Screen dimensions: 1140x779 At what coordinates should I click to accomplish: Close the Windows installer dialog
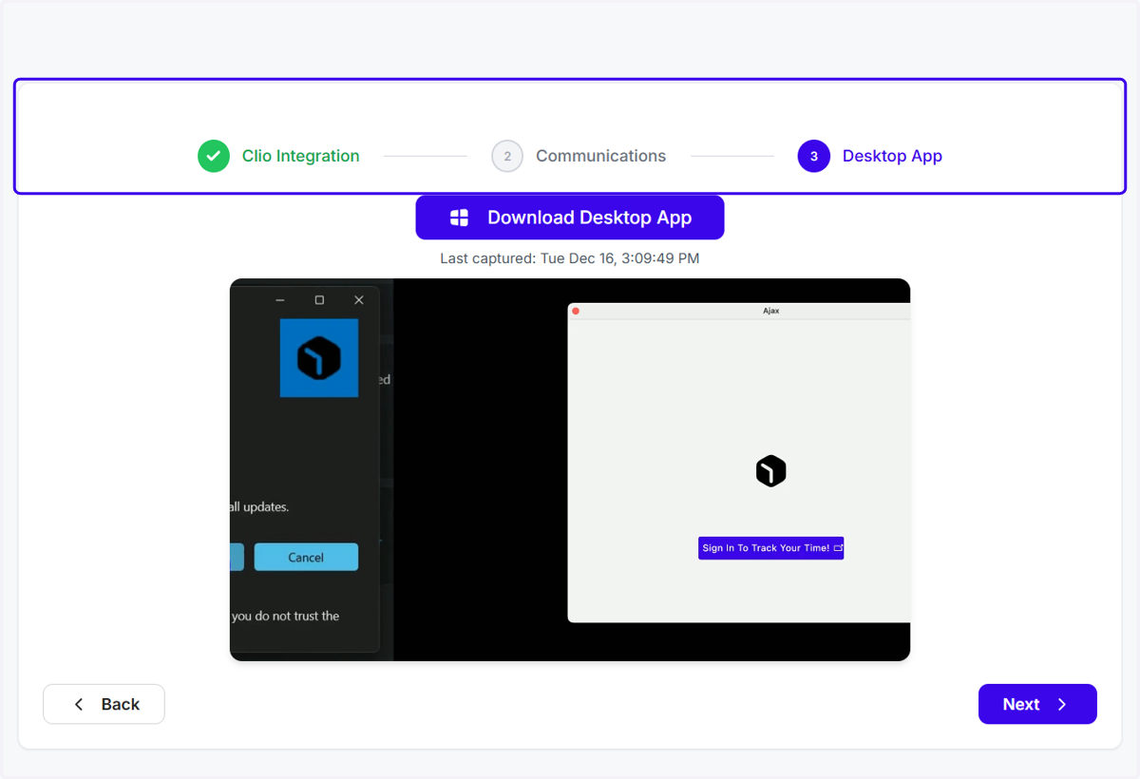(358, 300)
